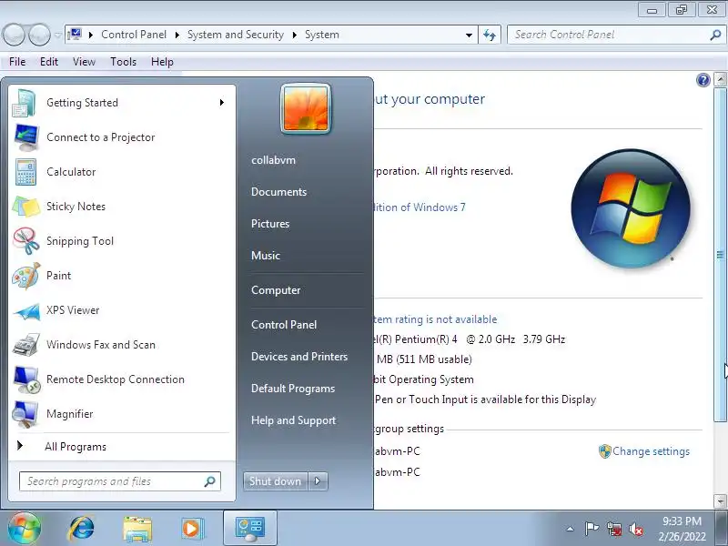Launch Windows Fax and Scan
This screenshot has height=546, width=728.
(121, 345)
